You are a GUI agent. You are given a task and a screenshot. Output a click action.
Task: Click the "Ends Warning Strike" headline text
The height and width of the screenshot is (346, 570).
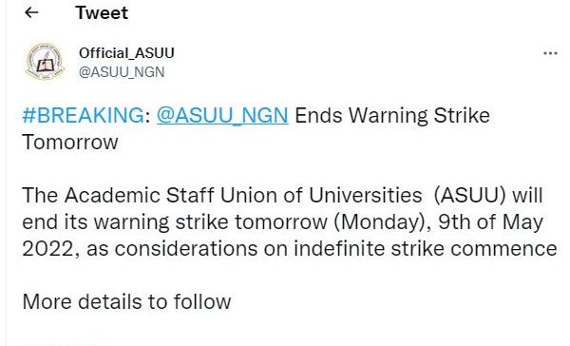click(392, 116)
